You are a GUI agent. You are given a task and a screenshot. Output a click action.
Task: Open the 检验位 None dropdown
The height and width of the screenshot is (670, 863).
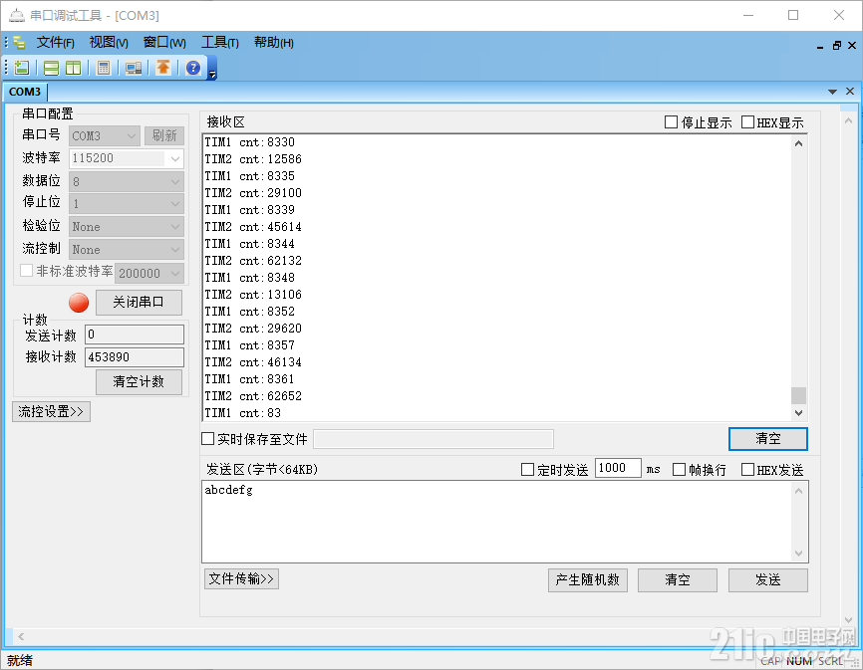tap(126, 226)
